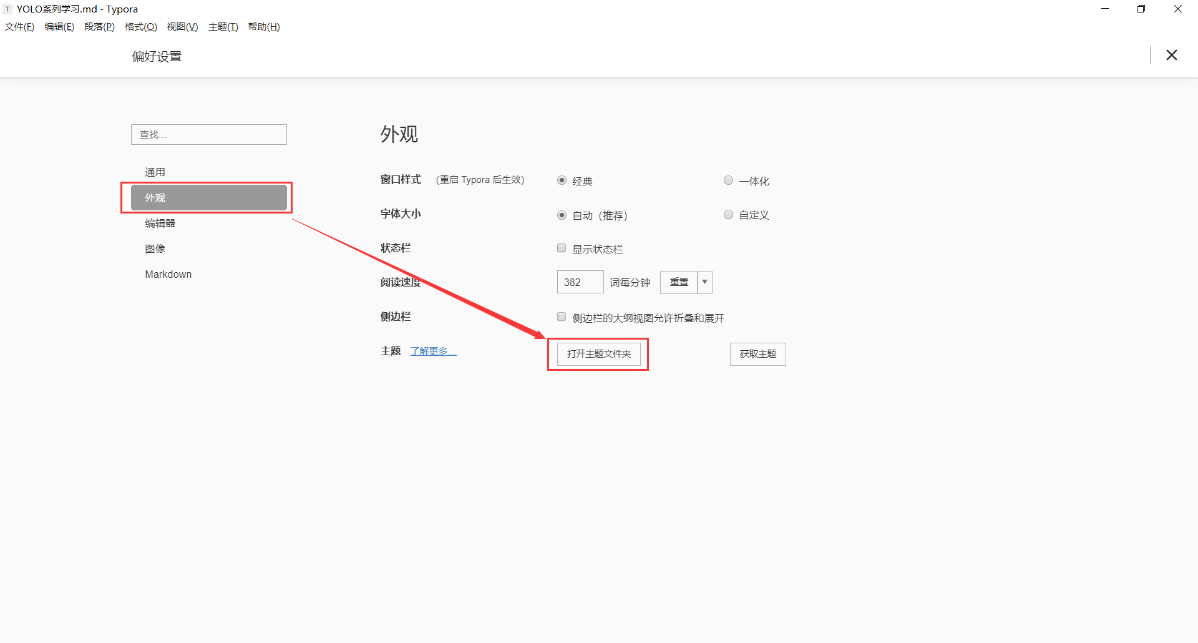This screenshot has height=643, width=1198.
Task: Select 自定义 font size option
Action: [x=728, y=215]
